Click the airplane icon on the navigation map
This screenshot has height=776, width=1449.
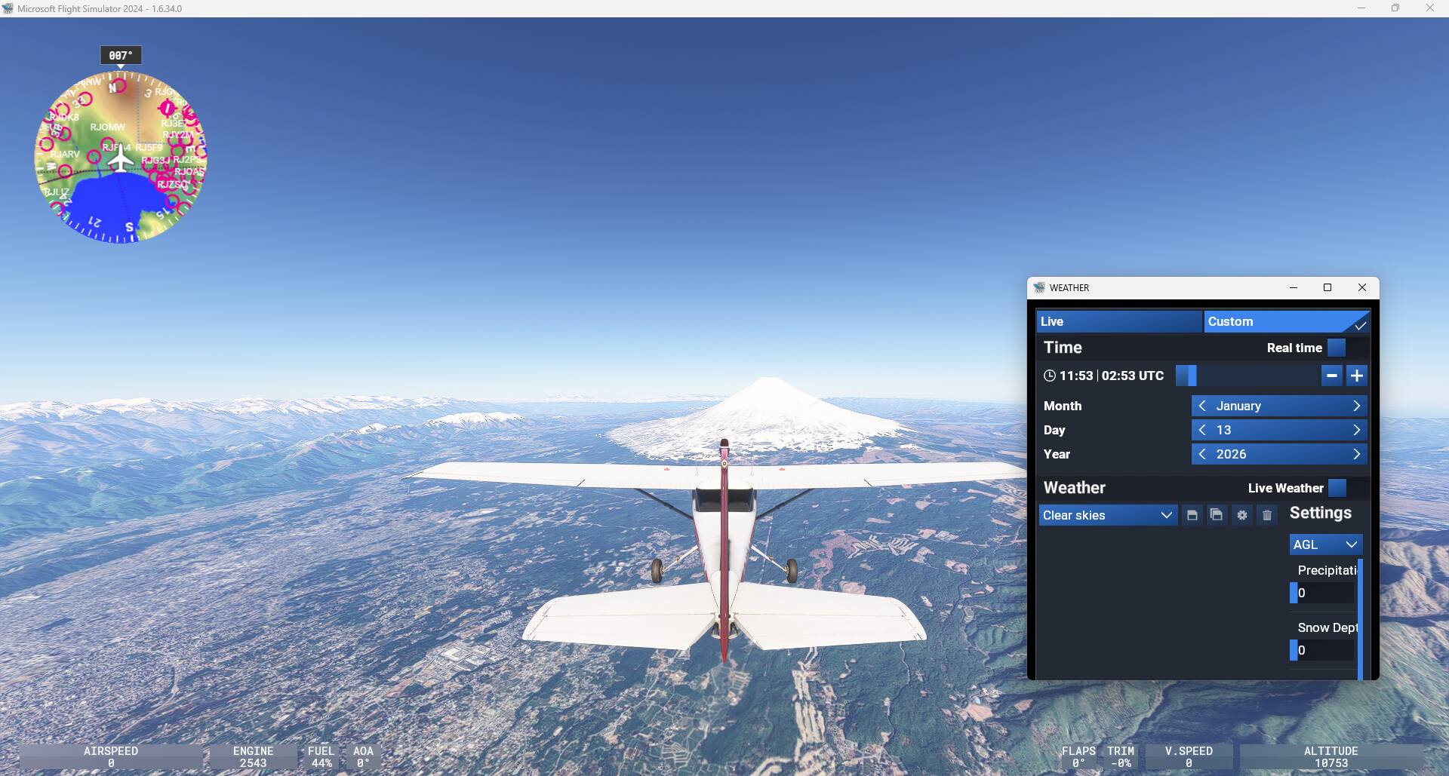119,157
